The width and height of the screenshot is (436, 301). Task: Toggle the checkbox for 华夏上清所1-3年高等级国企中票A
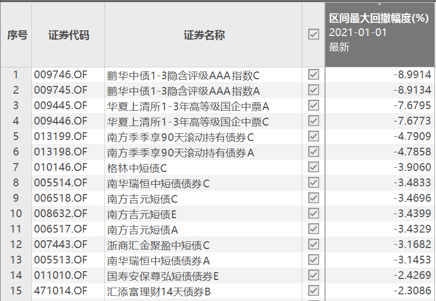(314, 105)
